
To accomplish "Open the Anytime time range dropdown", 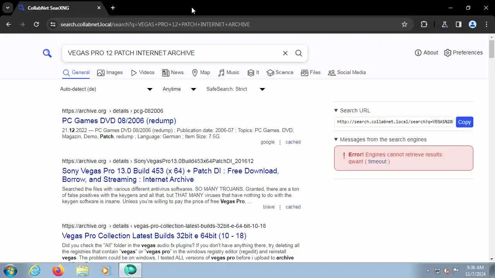I will point(179,89).
